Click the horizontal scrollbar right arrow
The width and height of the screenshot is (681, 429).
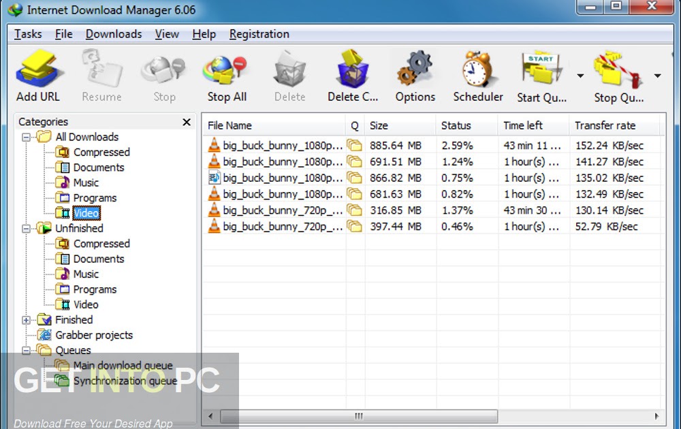(656, 417)
